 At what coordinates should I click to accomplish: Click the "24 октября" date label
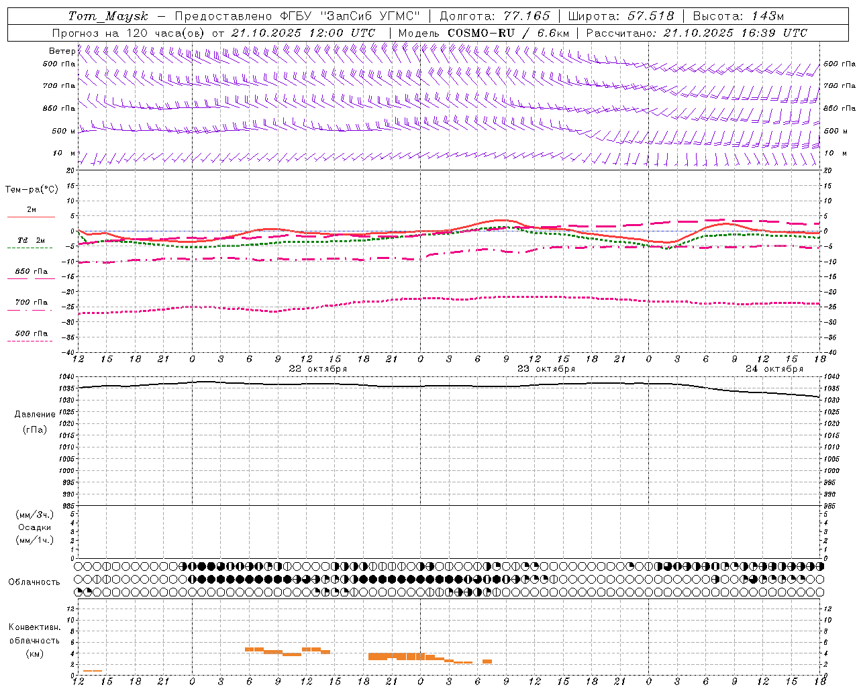tap(774, 369)
